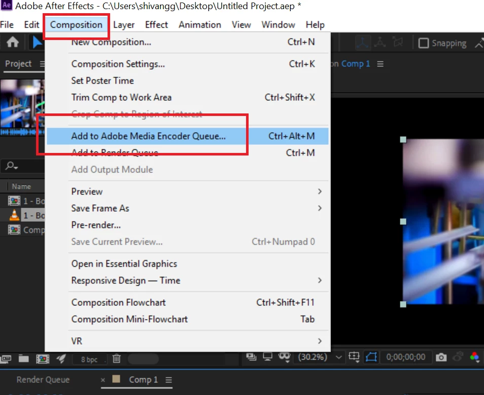The image size is (484, 395).
Task: Click the local axis mode icon
Action: [363, 43]
